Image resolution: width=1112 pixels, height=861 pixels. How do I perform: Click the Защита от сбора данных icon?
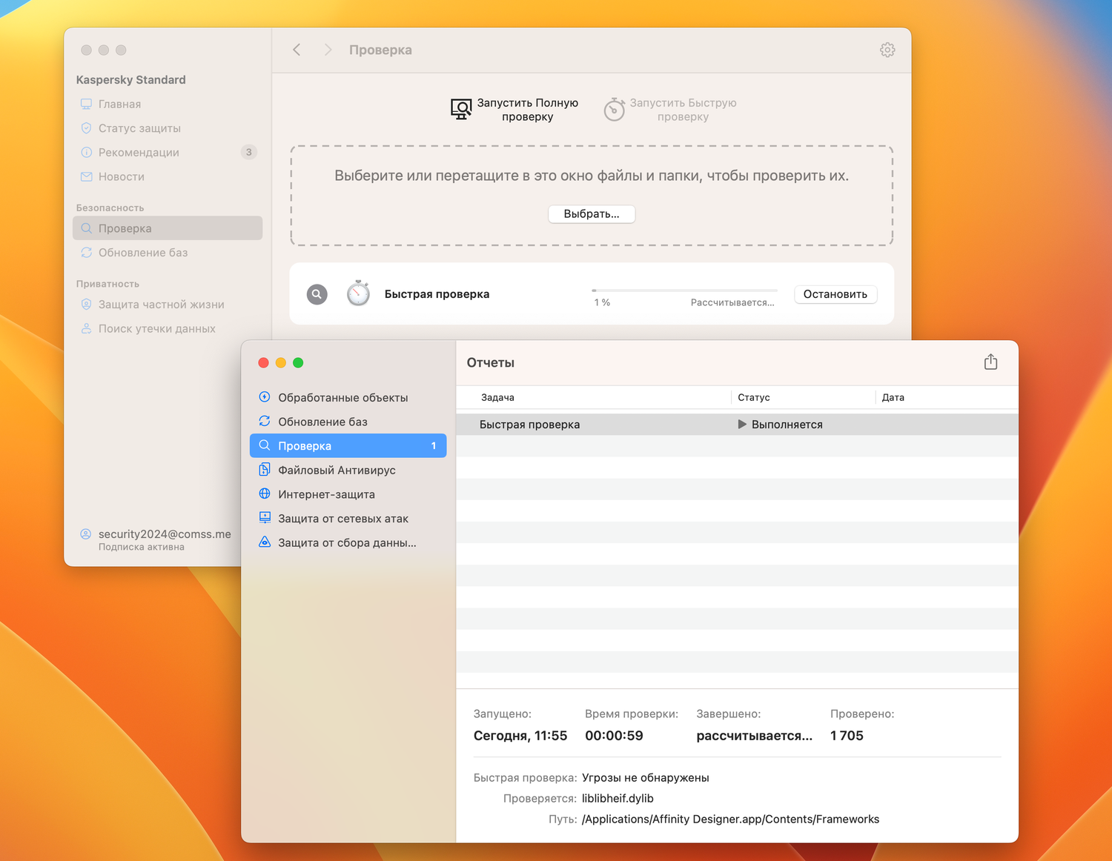(265, 542)
